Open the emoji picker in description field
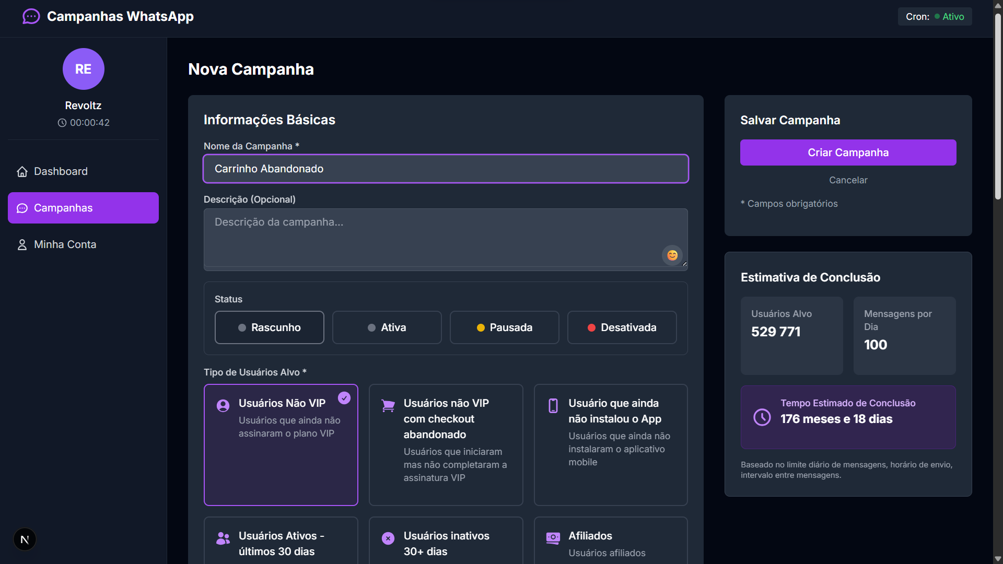The image size is (1003, 564). [672, 255]
